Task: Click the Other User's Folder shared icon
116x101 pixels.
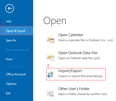Action: [50, 93]
